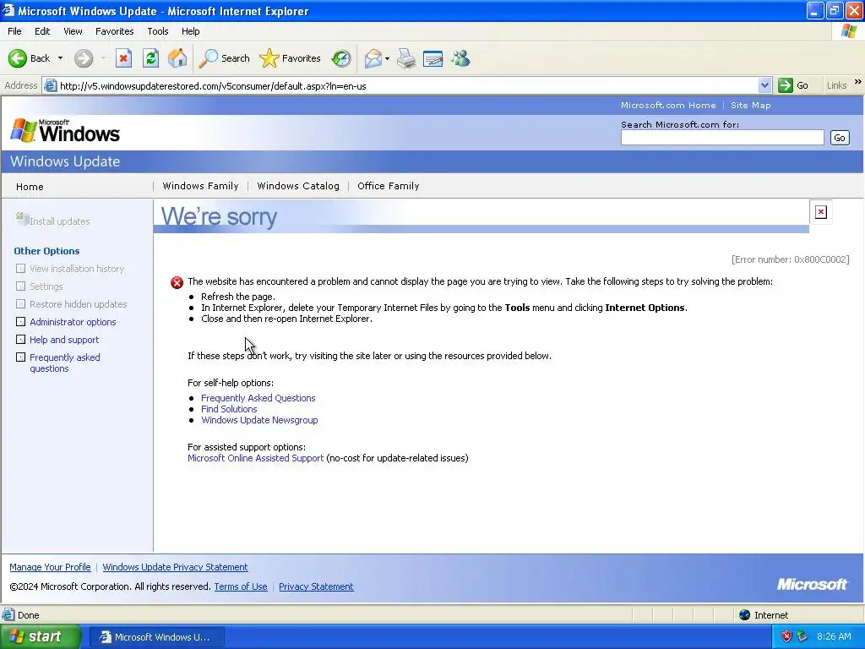Click the Settings checkbox icon
The height and width of the screenshot is (649, 865).
tap(20, 286)
